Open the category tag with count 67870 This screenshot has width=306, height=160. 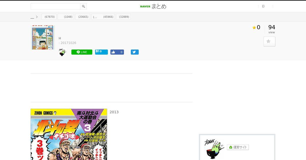[x=49, y=17]
